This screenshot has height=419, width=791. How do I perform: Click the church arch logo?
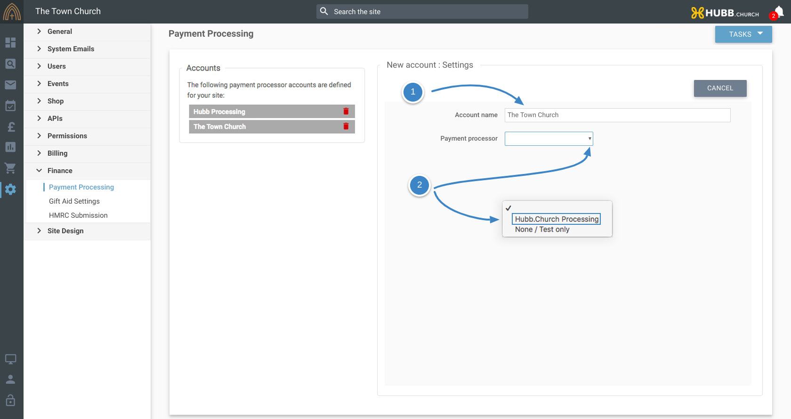point(12,12)
